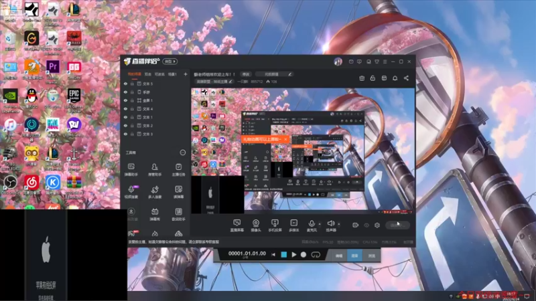Viewport: 536px width, 301px height.
Task: Hide the 文本 1 layer with eye icon
Action: (x=125, y=117)
